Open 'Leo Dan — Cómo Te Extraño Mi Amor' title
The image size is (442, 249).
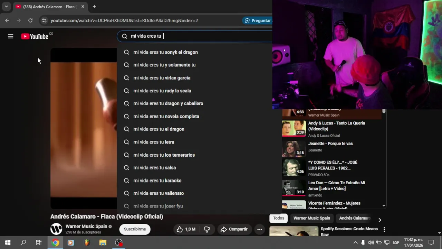[337, 185]
